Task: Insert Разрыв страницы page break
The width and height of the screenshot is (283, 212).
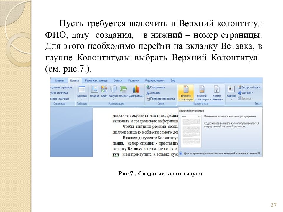Action: [x=60, y=99]
